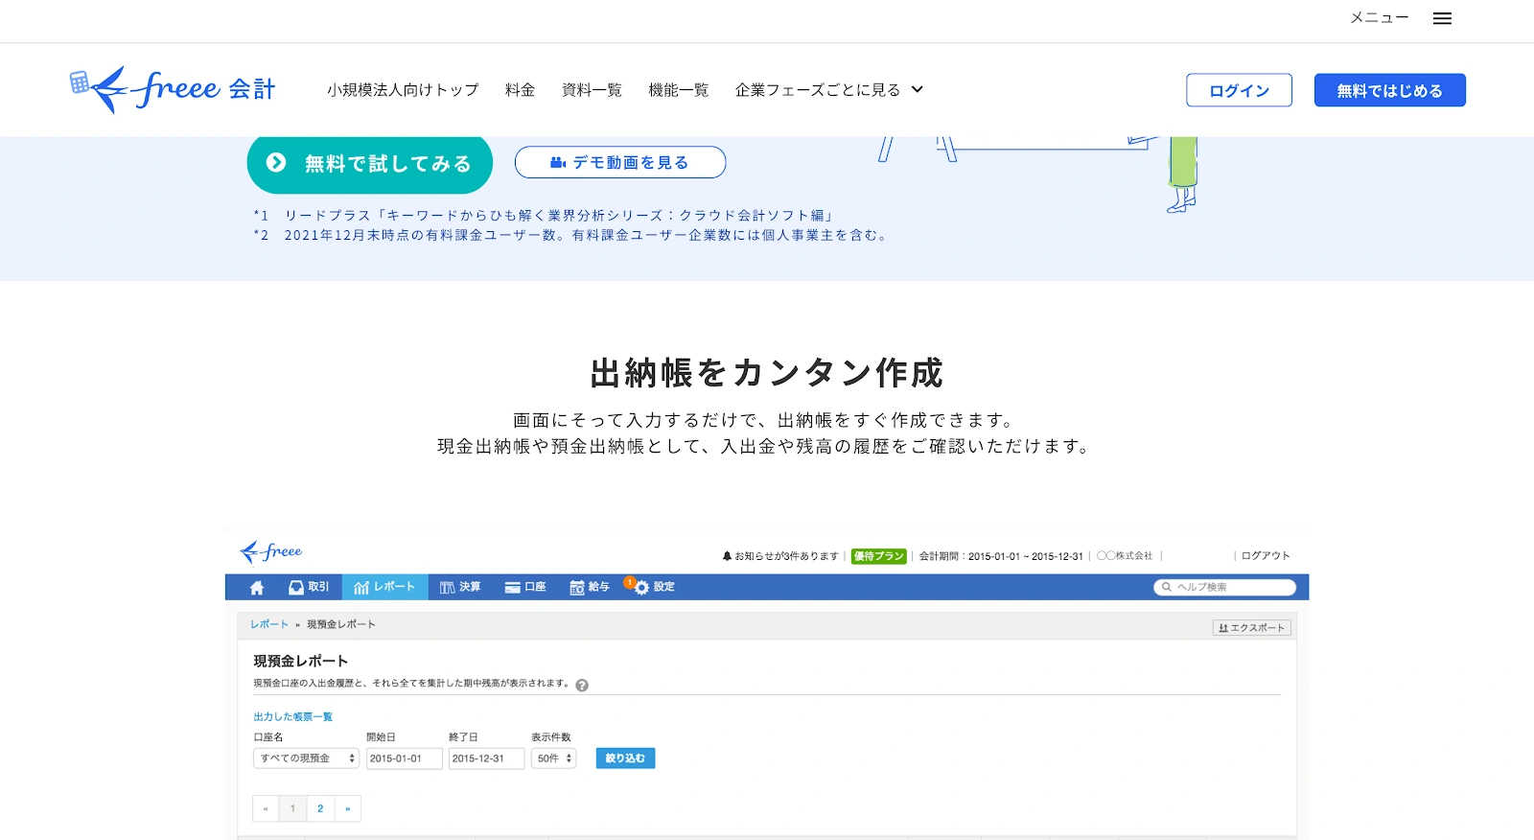Viewport: 1534px width, 840px height.
Task: Open 小規模法人向けトップ page
Action: pyautogui.click(x=403, y=90)
